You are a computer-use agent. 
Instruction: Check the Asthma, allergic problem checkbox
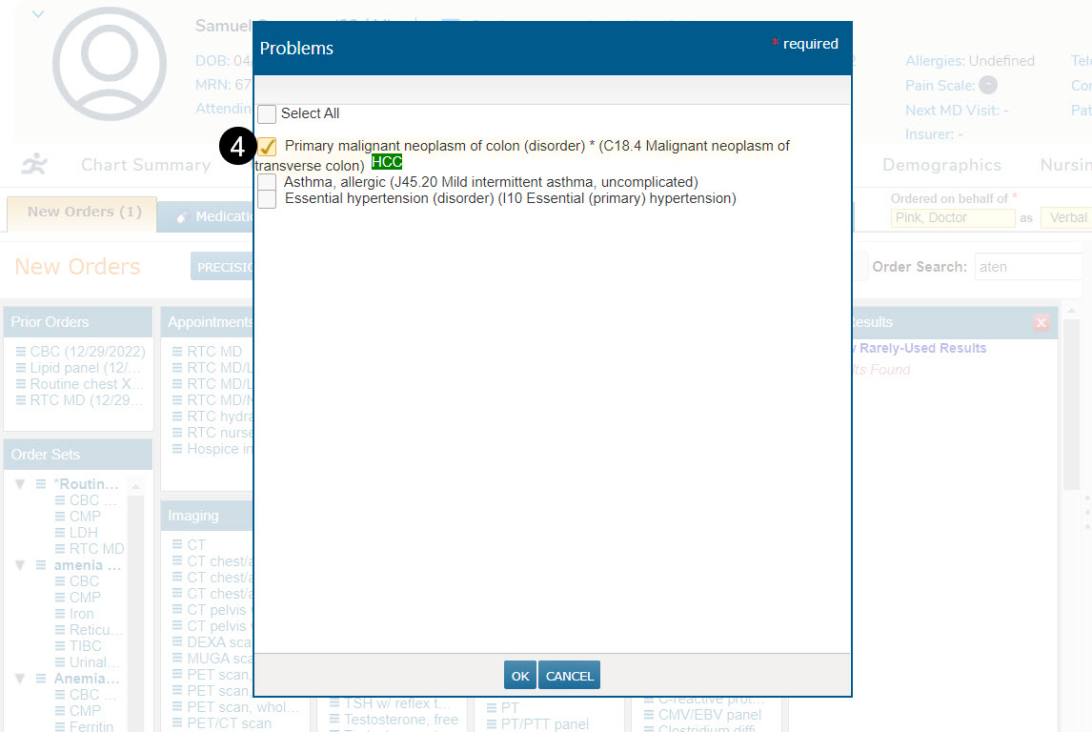tap(267, 182)
